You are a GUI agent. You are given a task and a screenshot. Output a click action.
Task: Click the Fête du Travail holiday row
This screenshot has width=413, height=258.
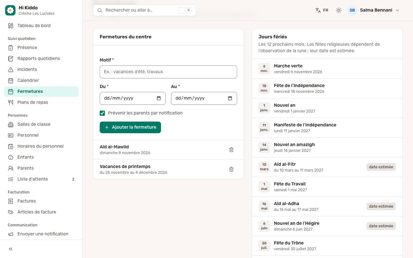(x=327, y=187)
